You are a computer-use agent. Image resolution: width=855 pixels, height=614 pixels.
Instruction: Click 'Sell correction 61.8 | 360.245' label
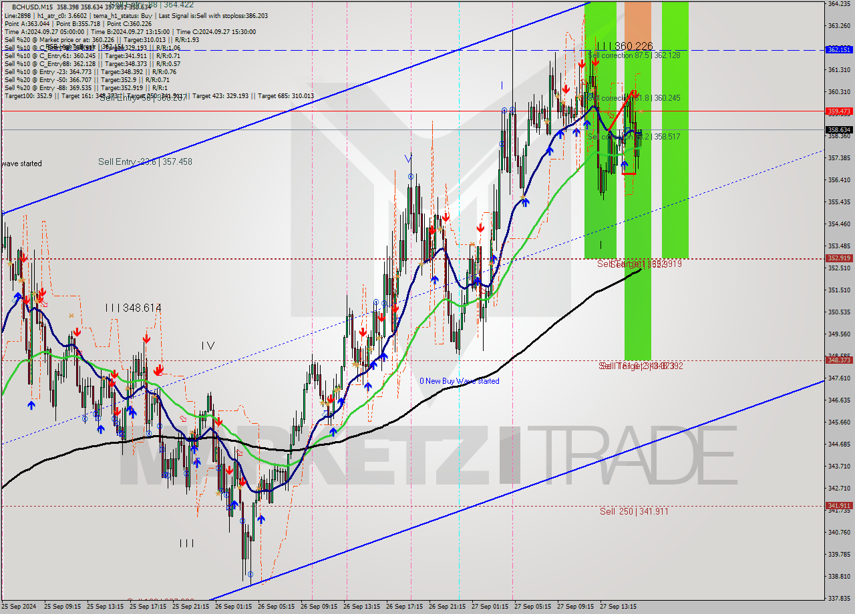pos(634,98)
